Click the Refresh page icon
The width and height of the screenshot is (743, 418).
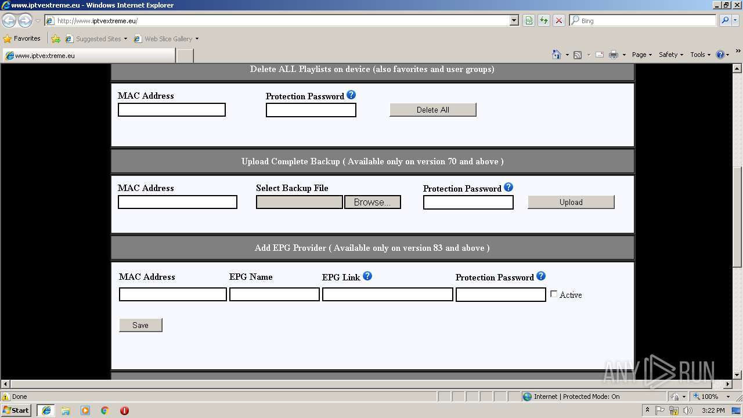(x=544, y=20)
